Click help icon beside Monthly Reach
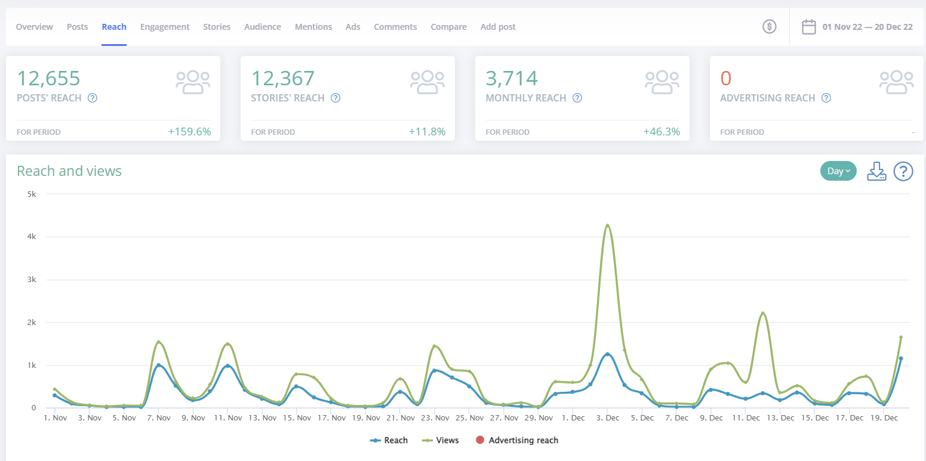926x461 pixels. [577, 98]
